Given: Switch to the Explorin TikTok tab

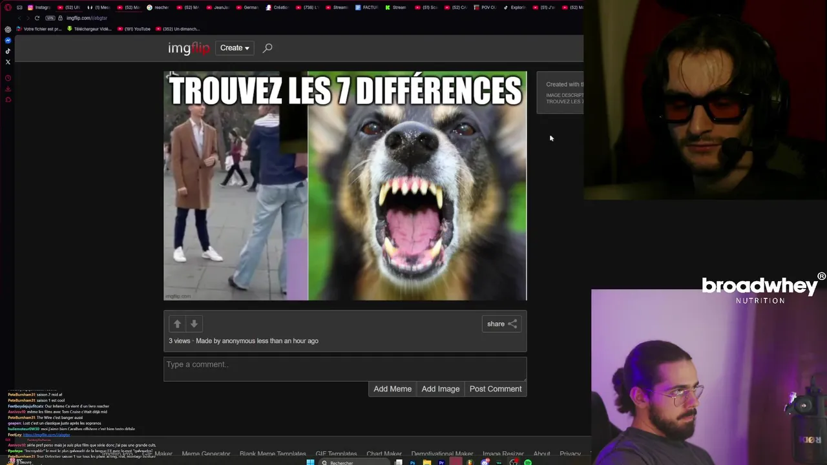Looking at the screenshot, I should coord(515,7).
